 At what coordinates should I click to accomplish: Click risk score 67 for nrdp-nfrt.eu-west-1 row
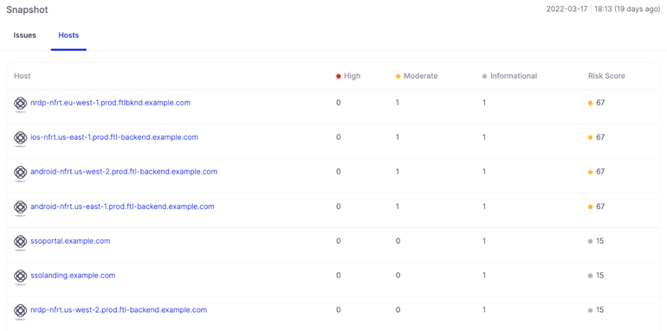point(596,103)
